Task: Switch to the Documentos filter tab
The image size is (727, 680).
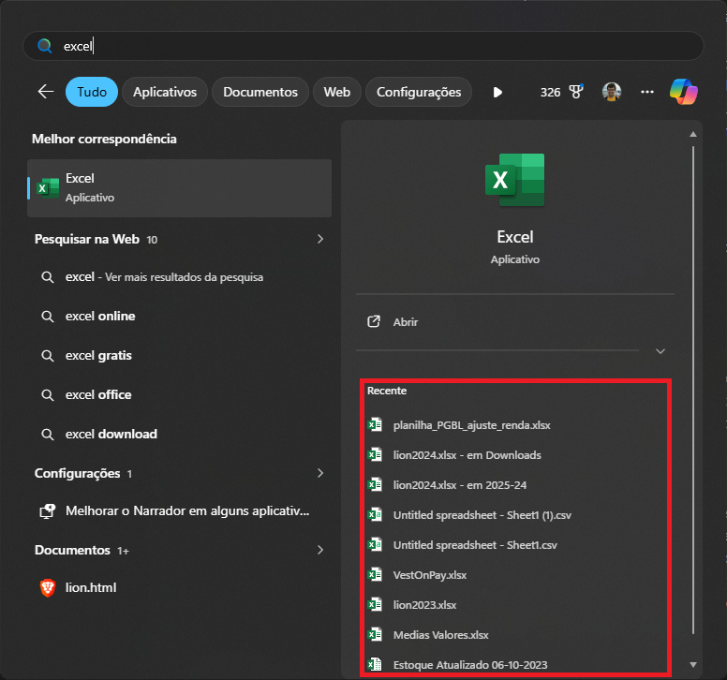Action: click(x=260, y=92)
